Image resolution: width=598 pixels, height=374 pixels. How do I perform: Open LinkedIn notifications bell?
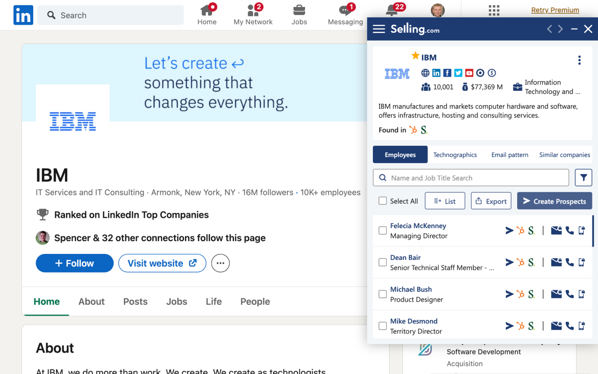(x=392, y=10)
